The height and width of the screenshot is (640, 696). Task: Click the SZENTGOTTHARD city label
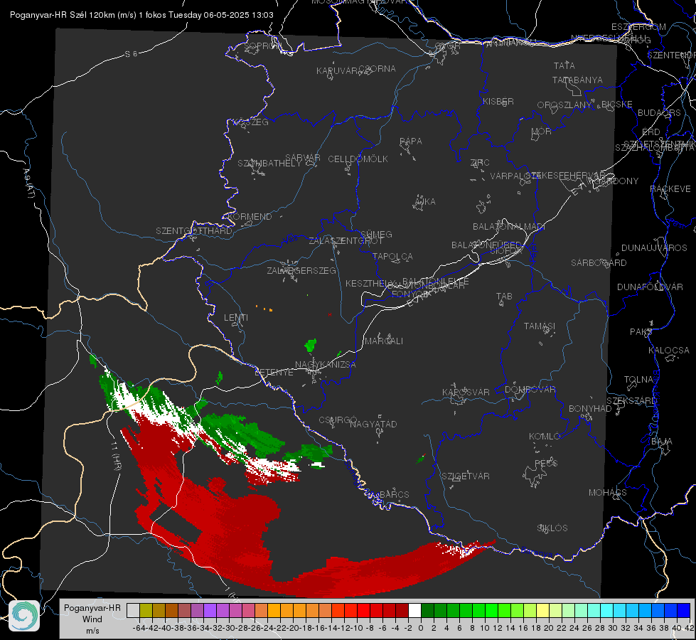[x=194, y=231]
